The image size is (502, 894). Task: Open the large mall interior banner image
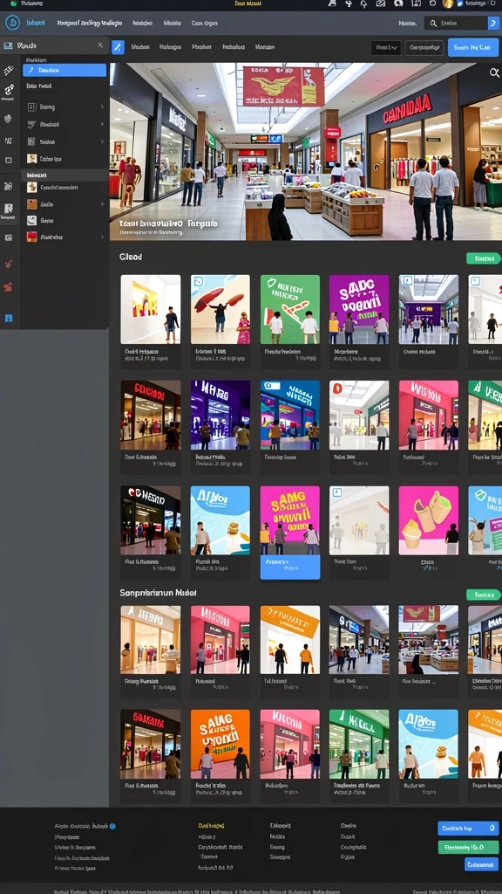[x=306, y=151]
